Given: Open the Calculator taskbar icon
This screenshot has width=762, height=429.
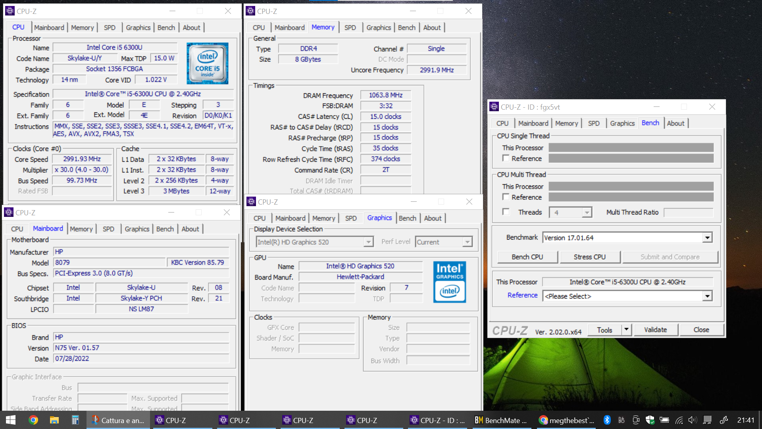Looking at the screenshot, I should [x=75, y=420].
